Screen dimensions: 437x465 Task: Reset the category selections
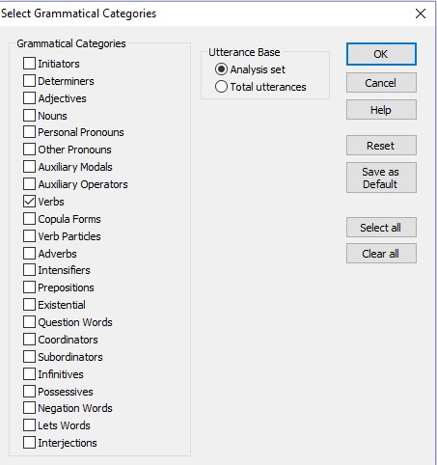click(381, 146)
